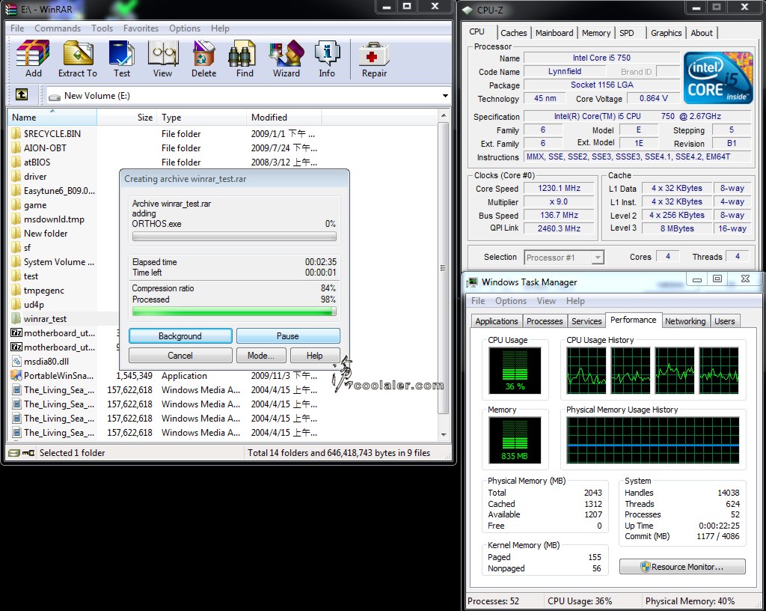Image resolution: width=766 pixels, height=611 pixels.
Task: Sort the list by the Type column header
Action: [200, 118]
